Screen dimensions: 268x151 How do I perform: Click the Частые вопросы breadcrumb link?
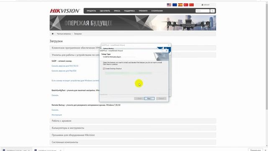point(64,34)
